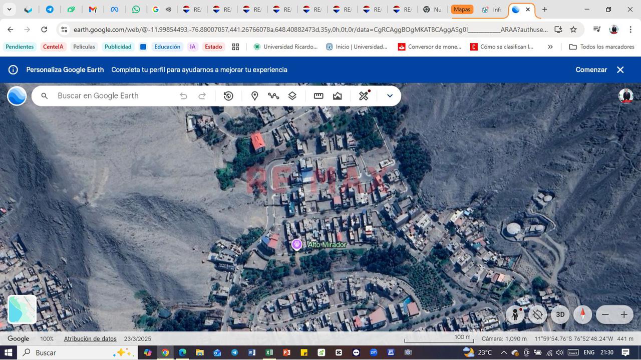Open the Peliculas bookmark folder
The width and height of the screenshot is (641, 360).
tap(84, 46)
